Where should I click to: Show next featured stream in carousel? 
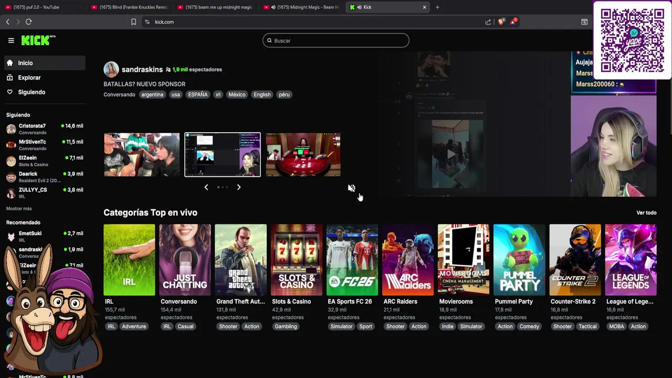[x=239, y=187]
